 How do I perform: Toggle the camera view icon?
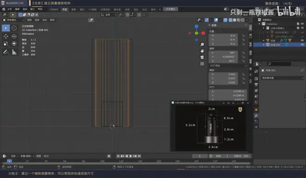pos(202,57)
